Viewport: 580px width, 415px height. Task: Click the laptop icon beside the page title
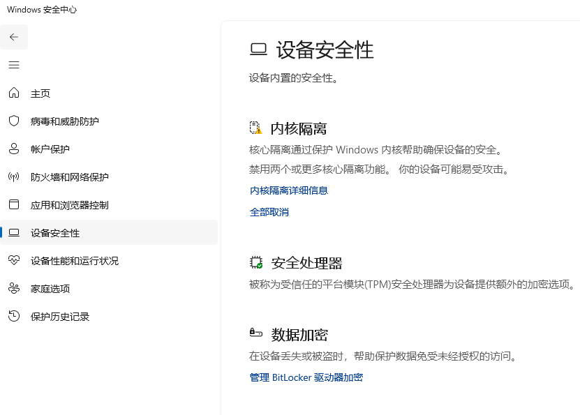pyautogui.click(x=258, y=50)
